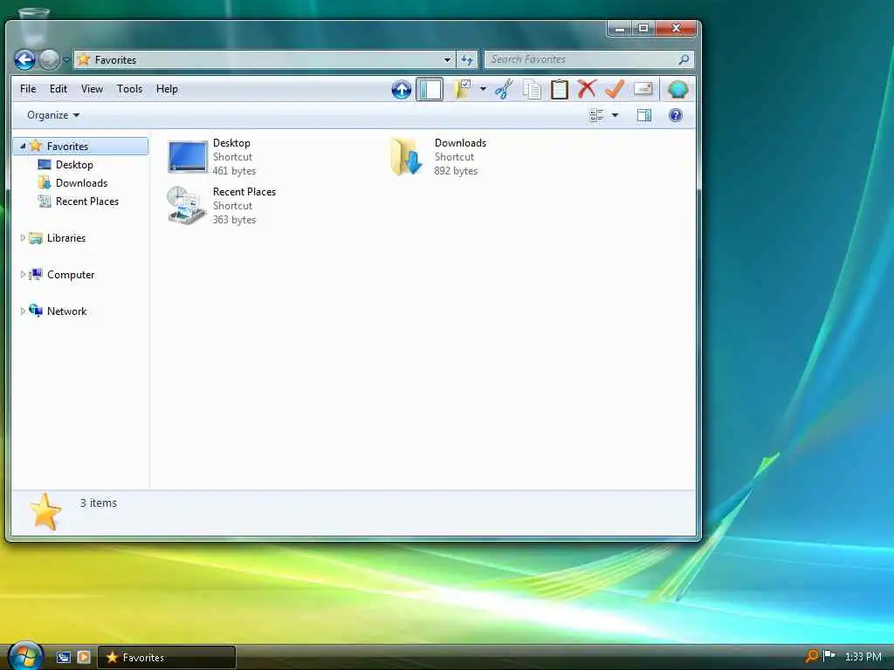The image size is (894, 670).
Task: Click the "892 bytes" size text
Action: pos(456,171)
